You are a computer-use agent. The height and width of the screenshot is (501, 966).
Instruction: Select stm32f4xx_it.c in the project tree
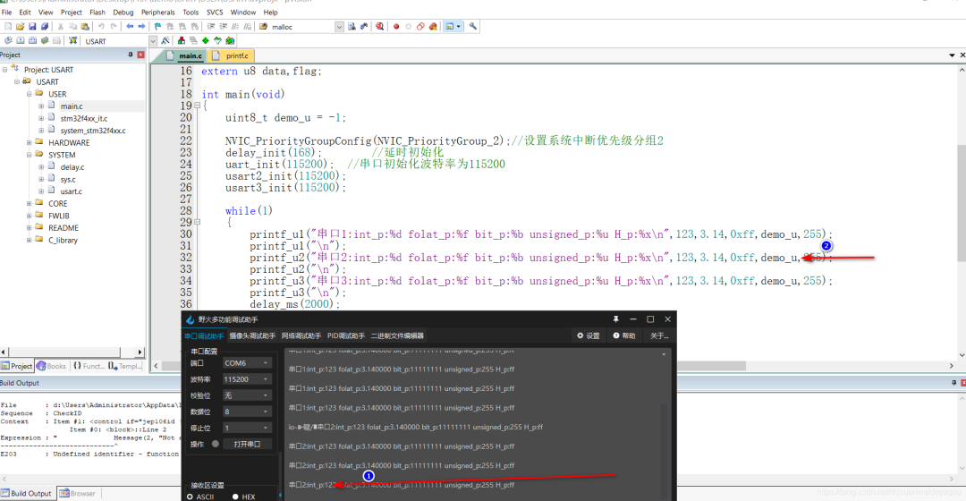pyautogui.click(x=84, y=118)
